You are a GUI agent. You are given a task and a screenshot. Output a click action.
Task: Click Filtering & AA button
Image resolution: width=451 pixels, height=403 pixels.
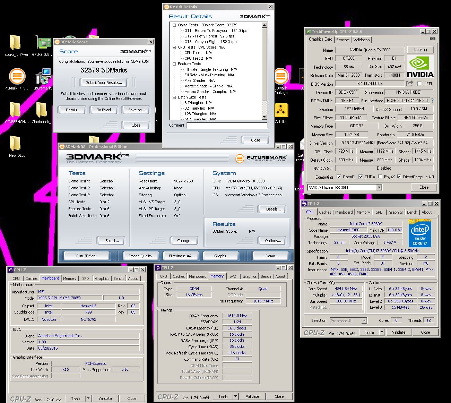[x=182, y=256]
